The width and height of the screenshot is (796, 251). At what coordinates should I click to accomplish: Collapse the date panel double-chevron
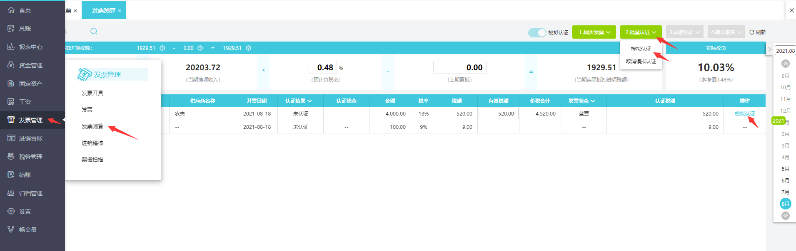point(770,49)
